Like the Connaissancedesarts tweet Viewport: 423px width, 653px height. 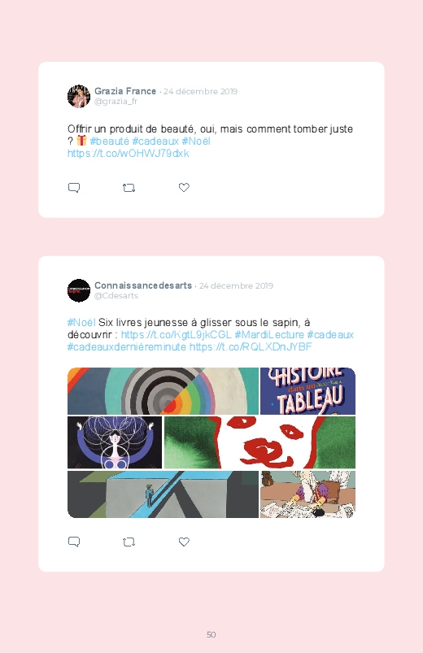pos(184,542)
